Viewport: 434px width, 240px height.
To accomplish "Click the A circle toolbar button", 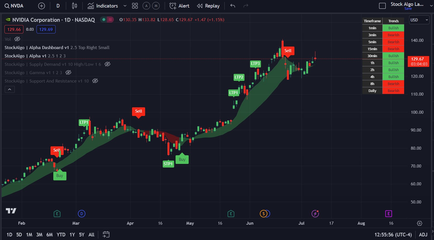I will (x=146, y=6).
